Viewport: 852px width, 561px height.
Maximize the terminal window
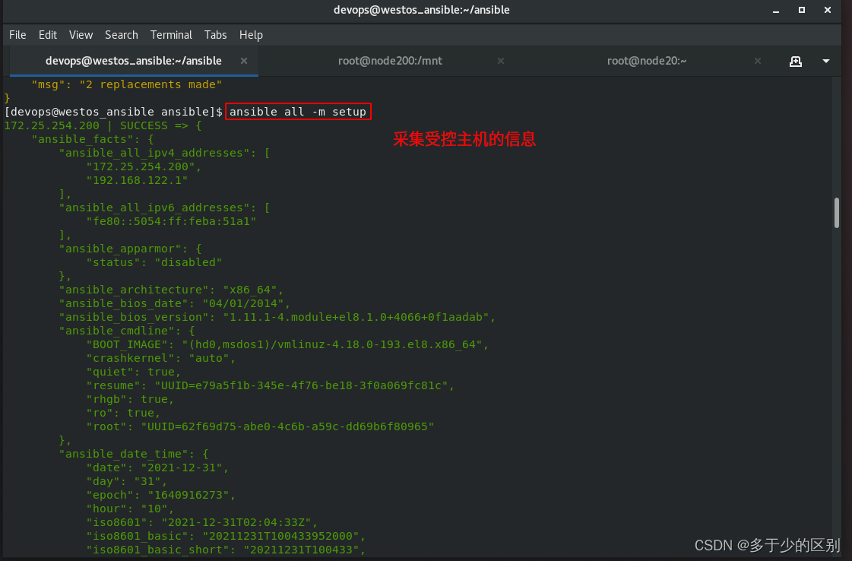pyautogui.click(x=802, y=10)
